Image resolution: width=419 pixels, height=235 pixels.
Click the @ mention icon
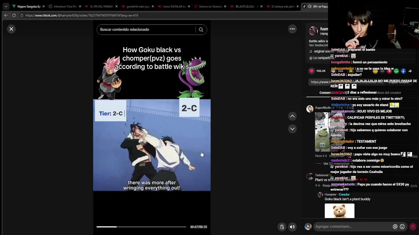(x=395, y=227)
